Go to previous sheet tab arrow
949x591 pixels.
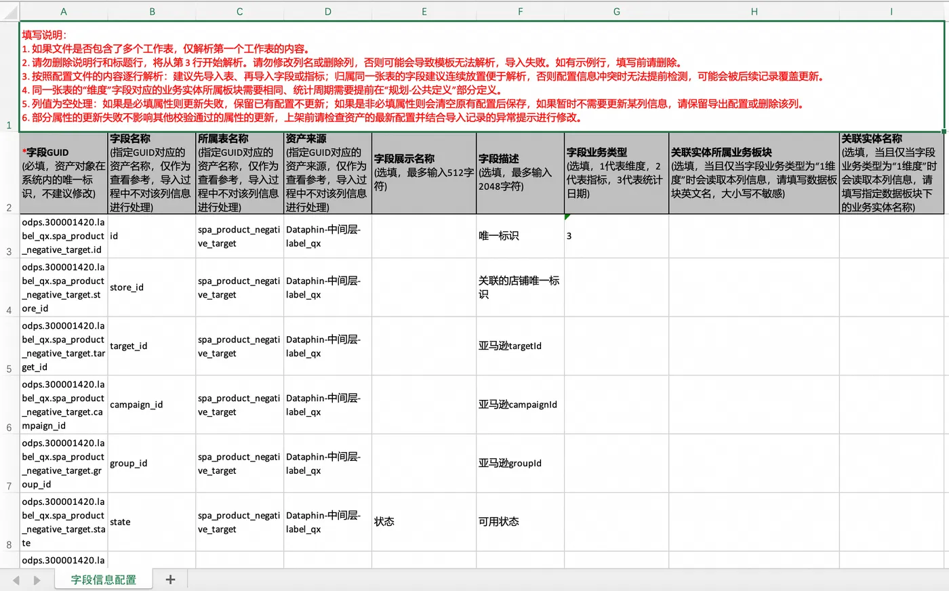[16, 580]
